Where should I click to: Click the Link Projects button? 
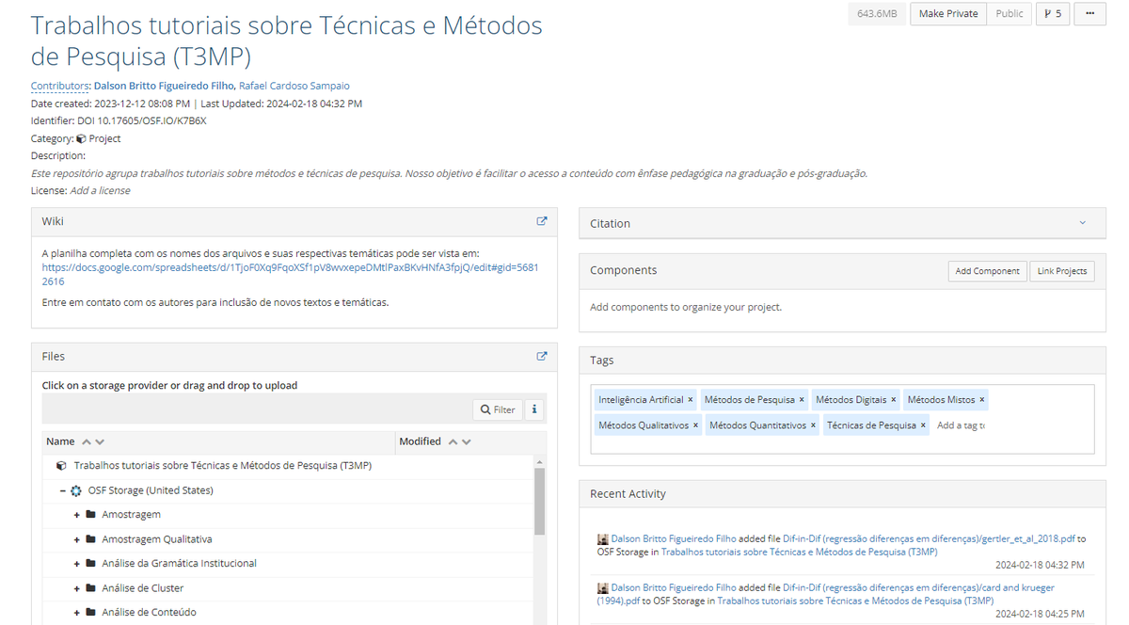click(1062, 271)
